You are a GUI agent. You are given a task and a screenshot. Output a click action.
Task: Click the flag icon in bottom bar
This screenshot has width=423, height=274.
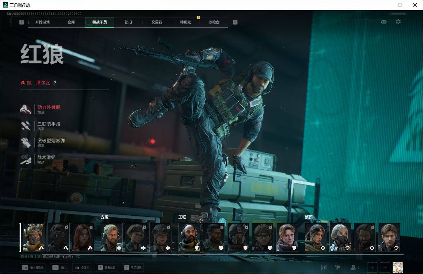coord(338,267)
